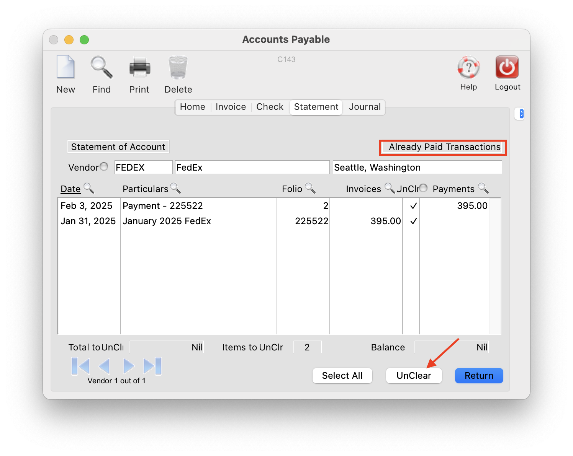Image resolution: width=573 pixels, height=456 pixels.
Task: Click the Statement of Account button
Action: [x=118, y=147]
